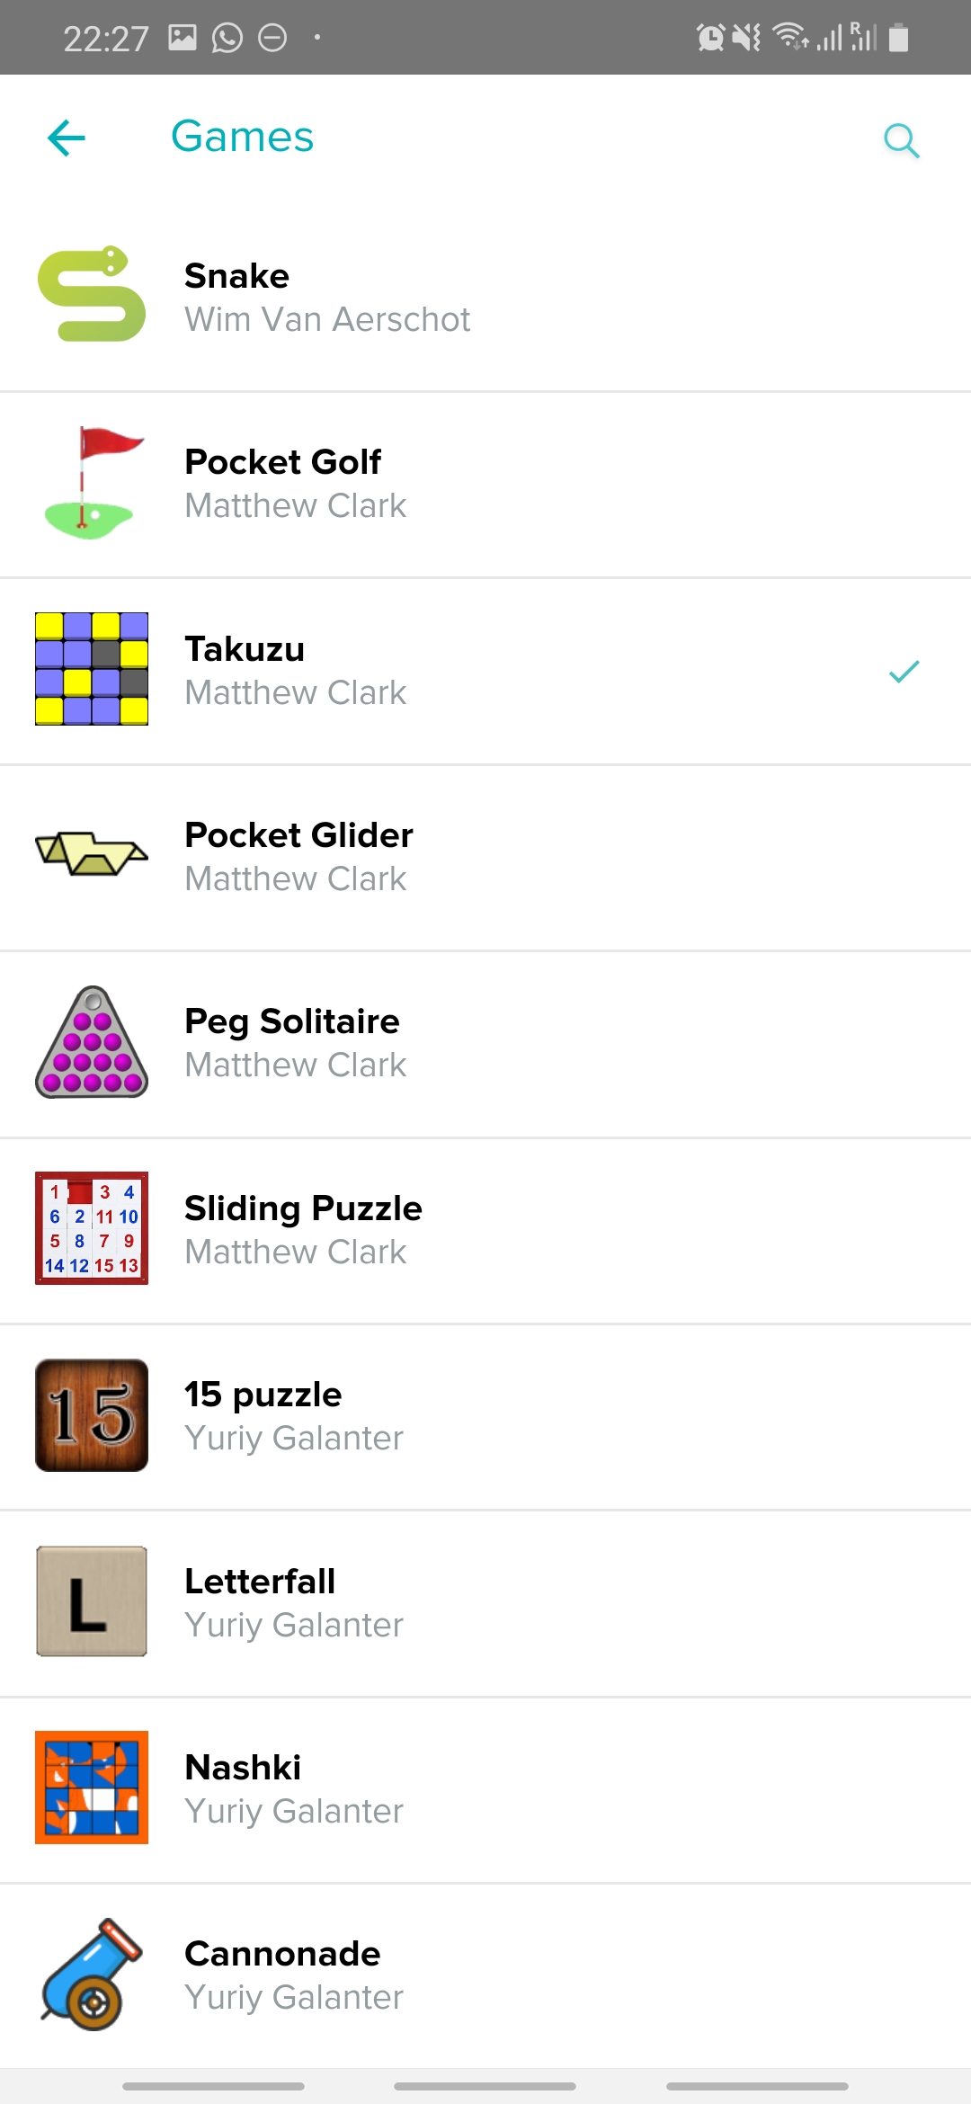Tap the Games header title

[243, 137]
